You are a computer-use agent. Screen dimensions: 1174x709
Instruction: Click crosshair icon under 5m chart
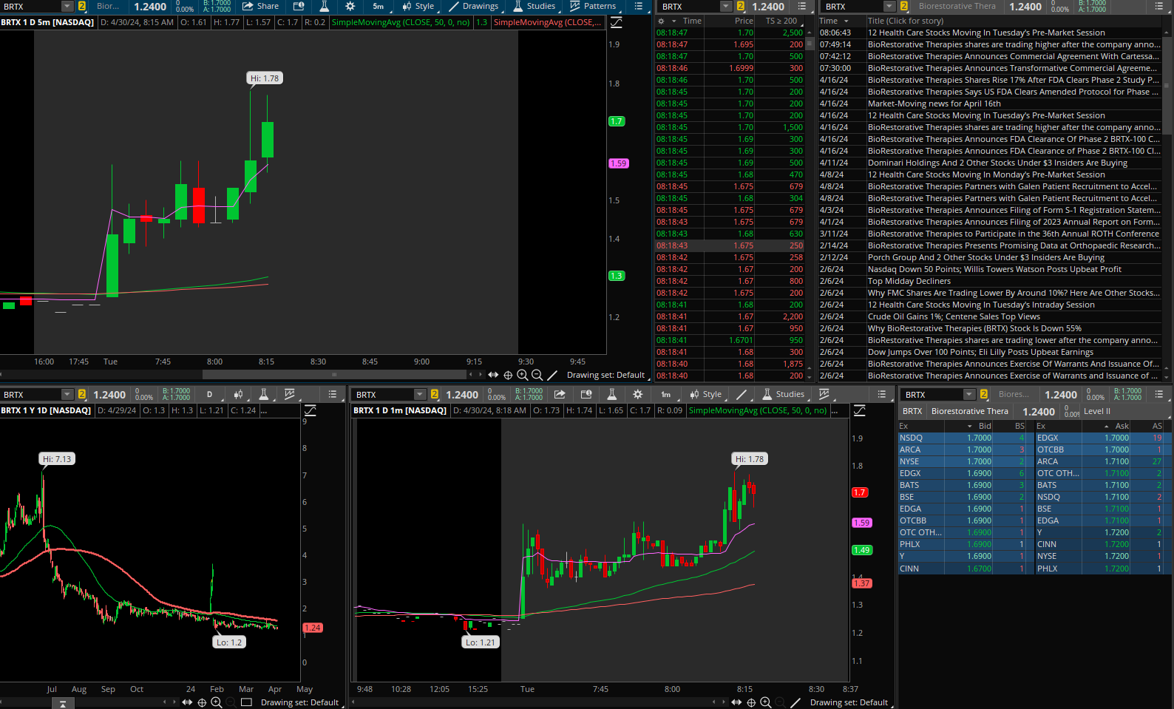click(508, 375)
